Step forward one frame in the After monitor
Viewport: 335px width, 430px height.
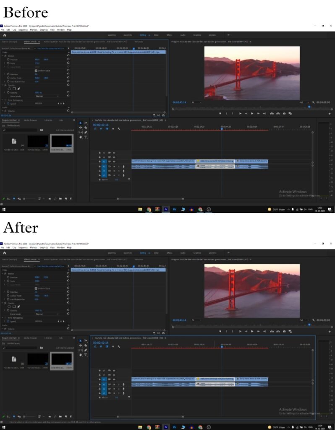(258, 331)
